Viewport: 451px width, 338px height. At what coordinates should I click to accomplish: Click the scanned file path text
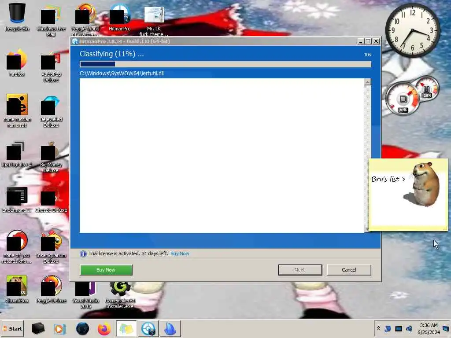coord(122,73)
